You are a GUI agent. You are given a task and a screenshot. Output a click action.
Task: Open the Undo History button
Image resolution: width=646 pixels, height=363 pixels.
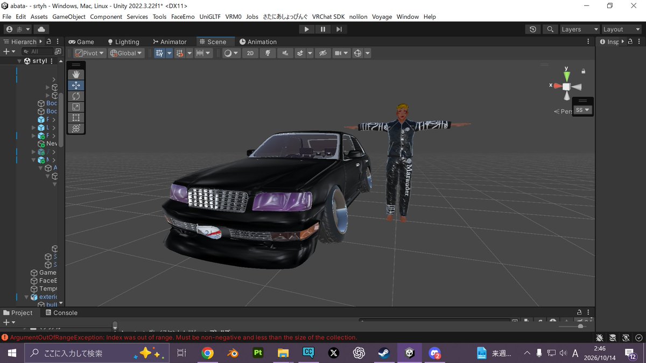[x=533, y=29]
